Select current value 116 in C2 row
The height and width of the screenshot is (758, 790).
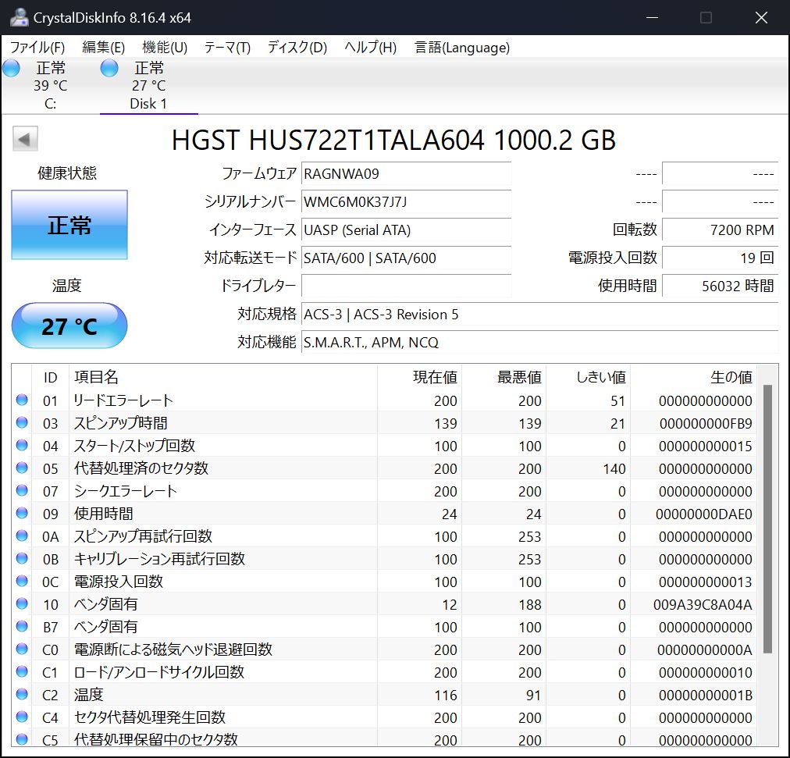point(446,696)
